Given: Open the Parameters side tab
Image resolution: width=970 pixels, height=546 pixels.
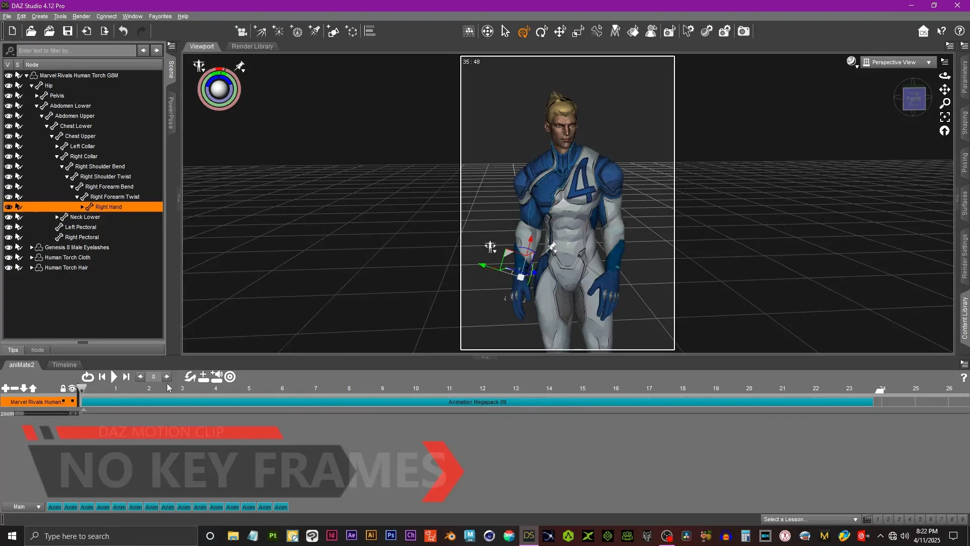Looking at the screenshot, I should point(964,76).
